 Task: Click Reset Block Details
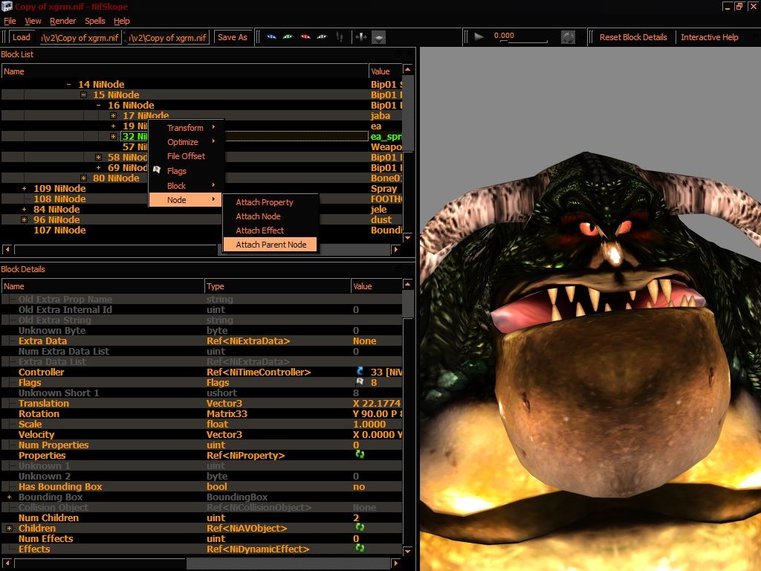pos(633,37)
